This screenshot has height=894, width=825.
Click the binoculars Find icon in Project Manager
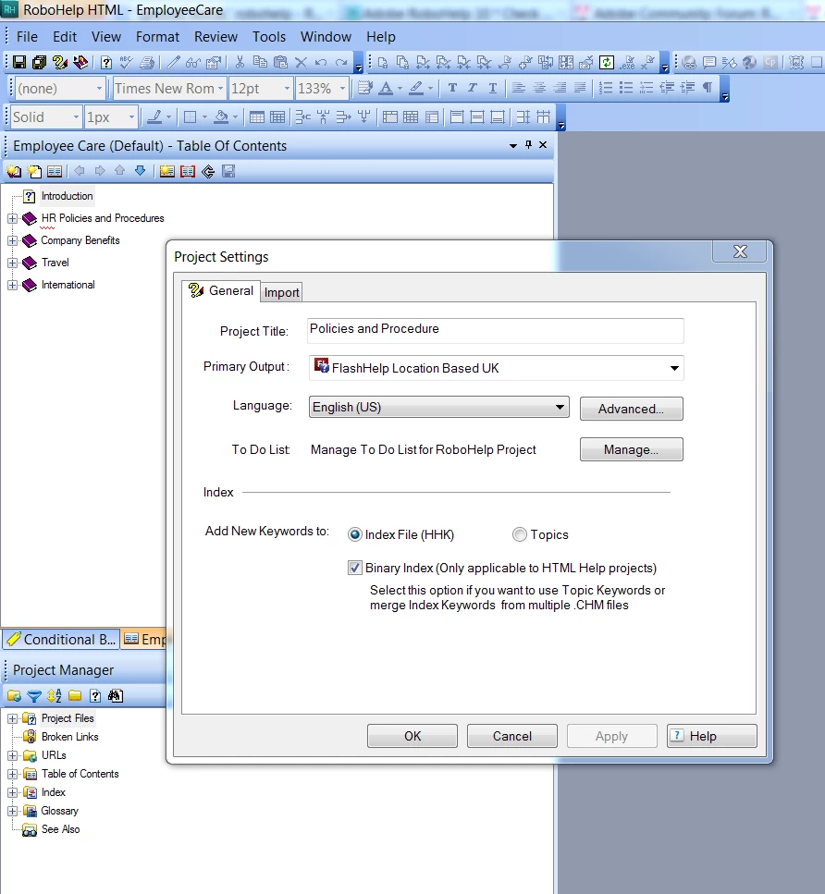116,695
